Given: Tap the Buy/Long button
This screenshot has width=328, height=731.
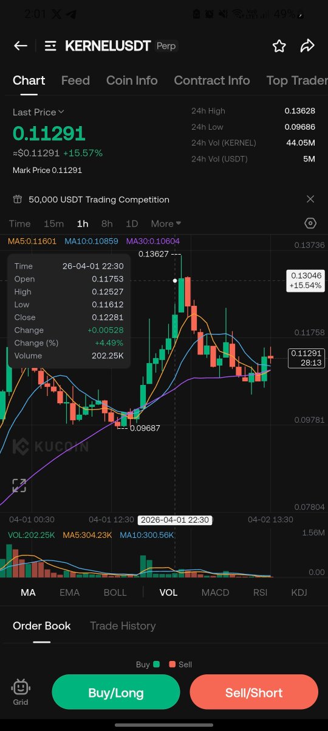Looking at the screenshot, I should coord(116,693).
